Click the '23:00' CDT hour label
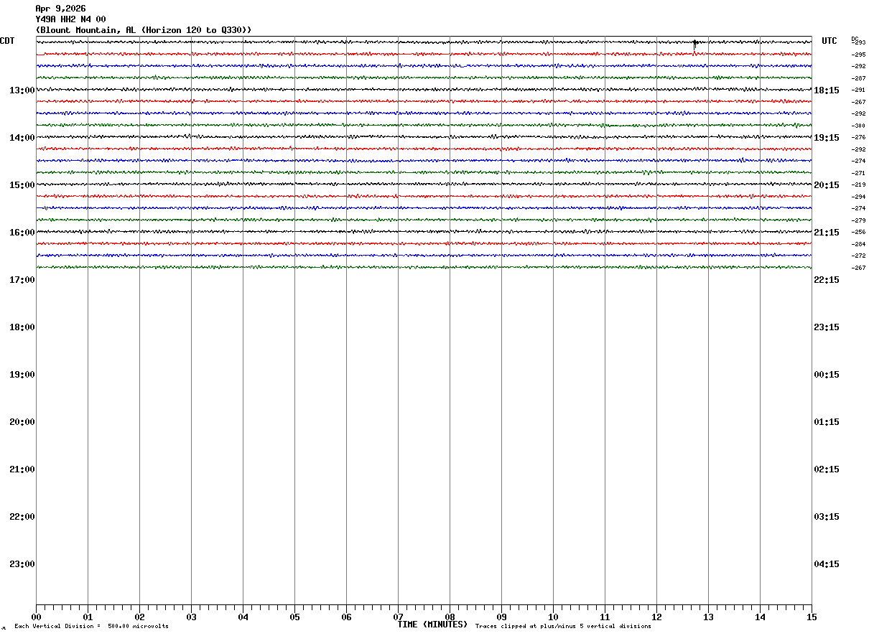This screenshot has height=636, width=869. pos(22,563)
